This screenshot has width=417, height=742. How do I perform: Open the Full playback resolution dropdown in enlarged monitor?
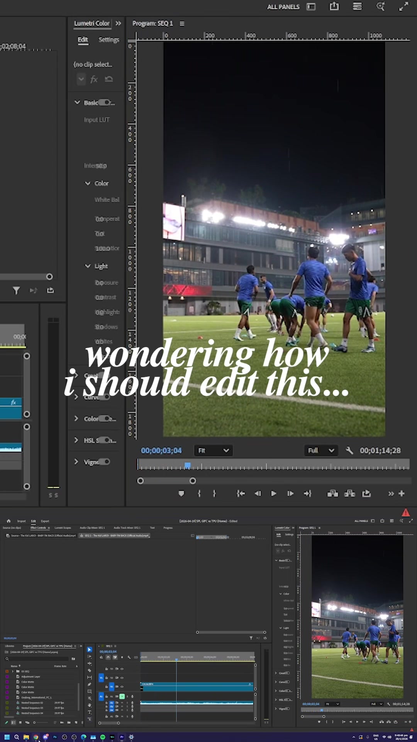click(x=321, y=450)
